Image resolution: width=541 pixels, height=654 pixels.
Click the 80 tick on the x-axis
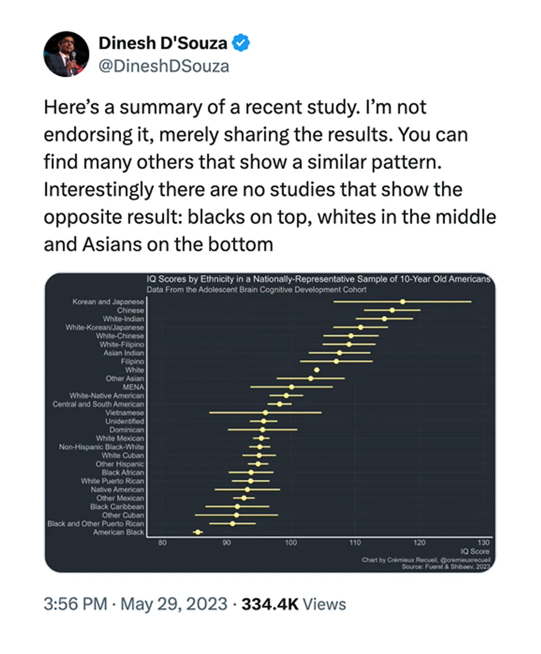point(162,543)
